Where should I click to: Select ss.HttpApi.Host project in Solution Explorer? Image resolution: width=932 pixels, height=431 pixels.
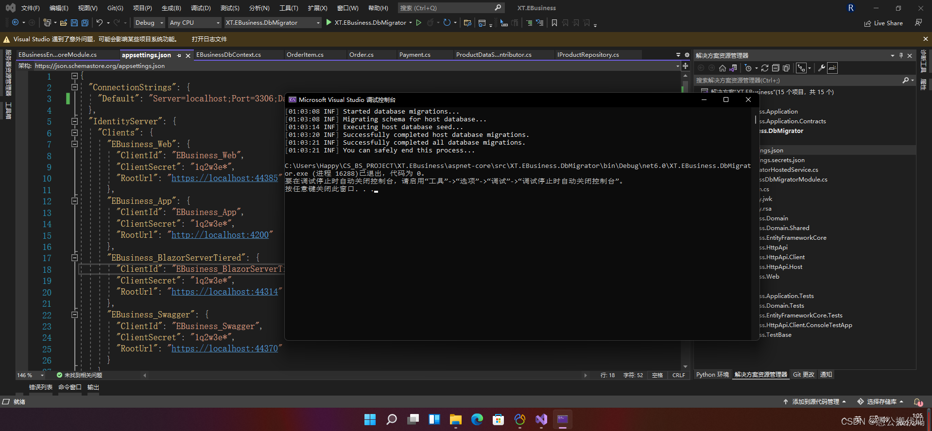781,267
